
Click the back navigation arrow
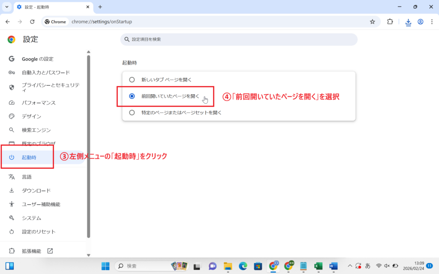pyautogui.click(x=8, y=22)
